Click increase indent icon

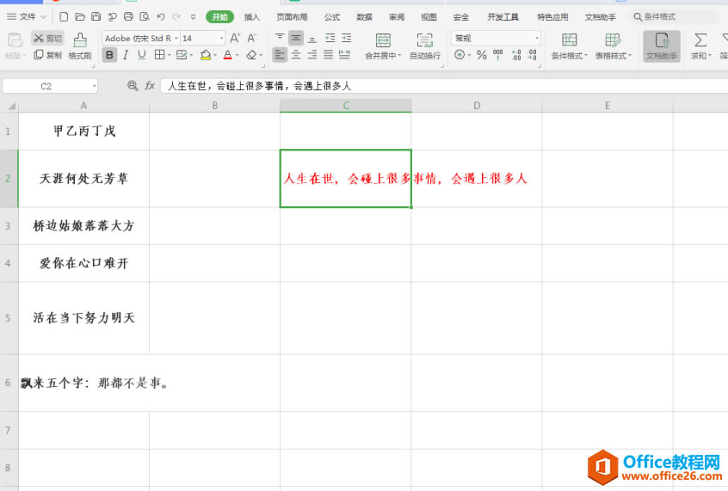tap(346, 38)
